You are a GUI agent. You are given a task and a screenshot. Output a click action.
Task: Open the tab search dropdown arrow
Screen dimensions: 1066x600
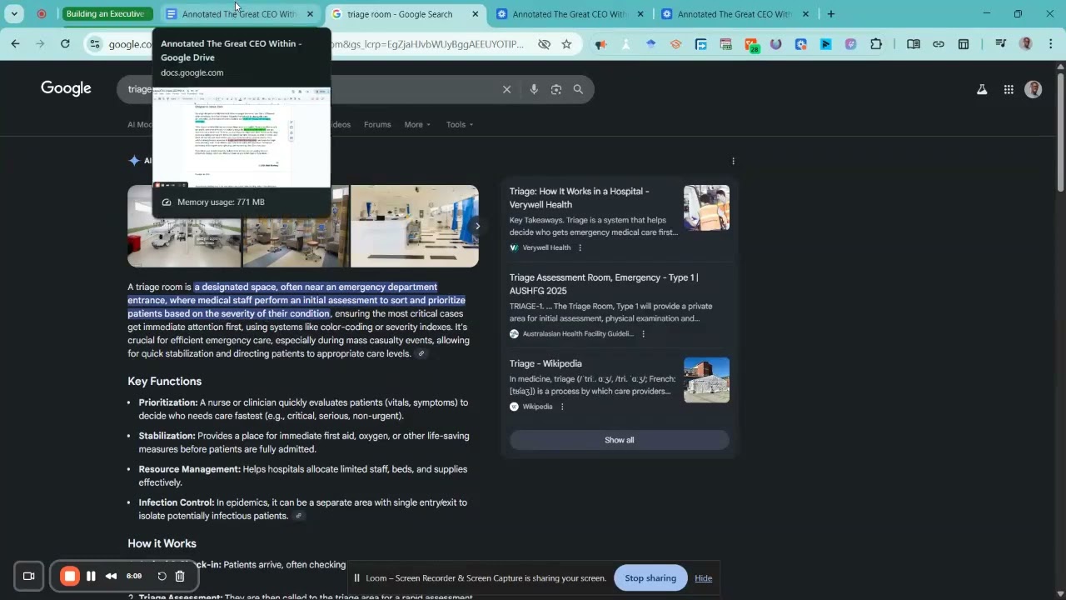click(14, 14)
